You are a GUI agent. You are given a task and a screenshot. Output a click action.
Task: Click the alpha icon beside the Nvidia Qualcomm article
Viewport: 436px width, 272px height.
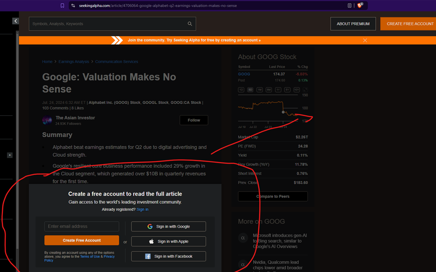click(x=243, y=265)
